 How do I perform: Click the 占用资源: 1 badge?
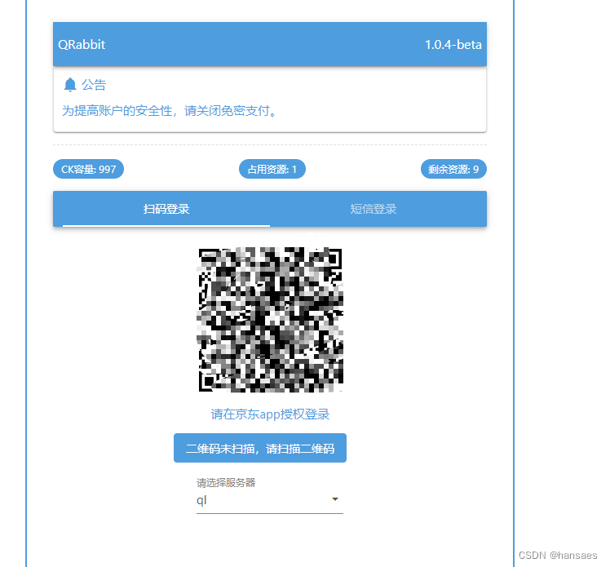[x=272, y=170]
